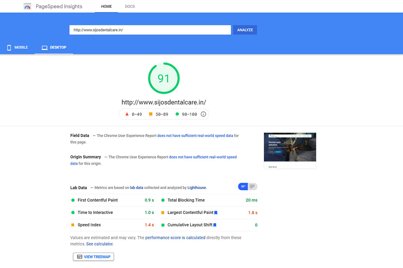The height and width of the screenshot is (268, 403).
Task: Click the green 91 score gauge
Action: coord(164,78)
